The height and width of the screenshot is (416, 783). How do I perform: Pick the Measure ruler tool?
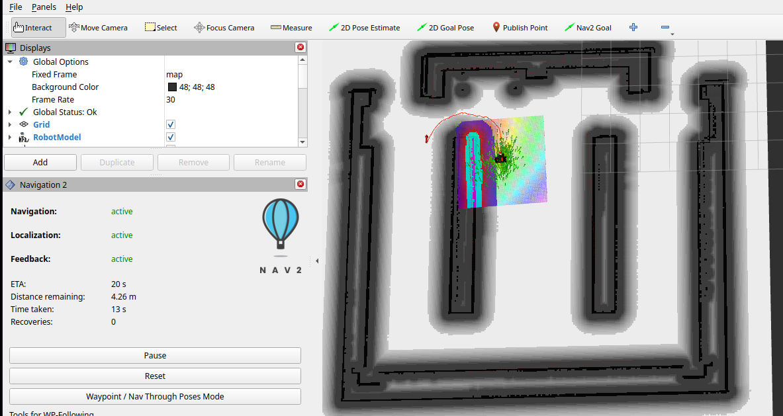[x=291, y=28]
